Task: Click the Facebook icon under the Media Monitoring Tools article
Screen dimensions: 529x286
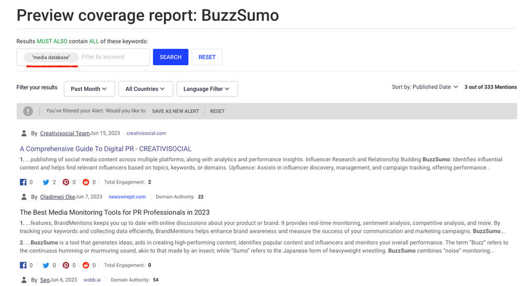Action: [23, 265]
